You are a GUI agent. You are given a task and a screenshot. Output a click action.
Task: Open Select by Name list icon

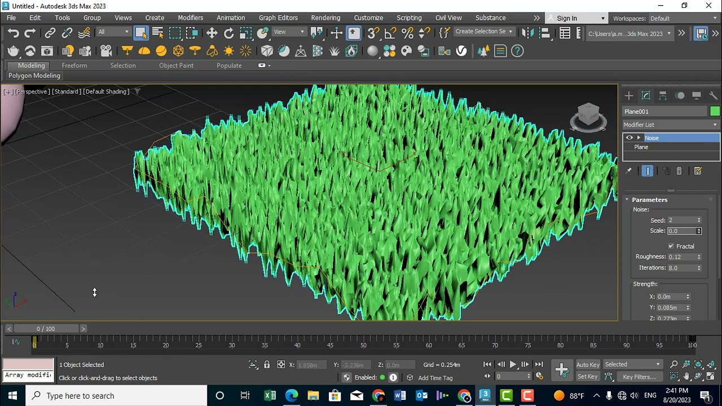158,33
